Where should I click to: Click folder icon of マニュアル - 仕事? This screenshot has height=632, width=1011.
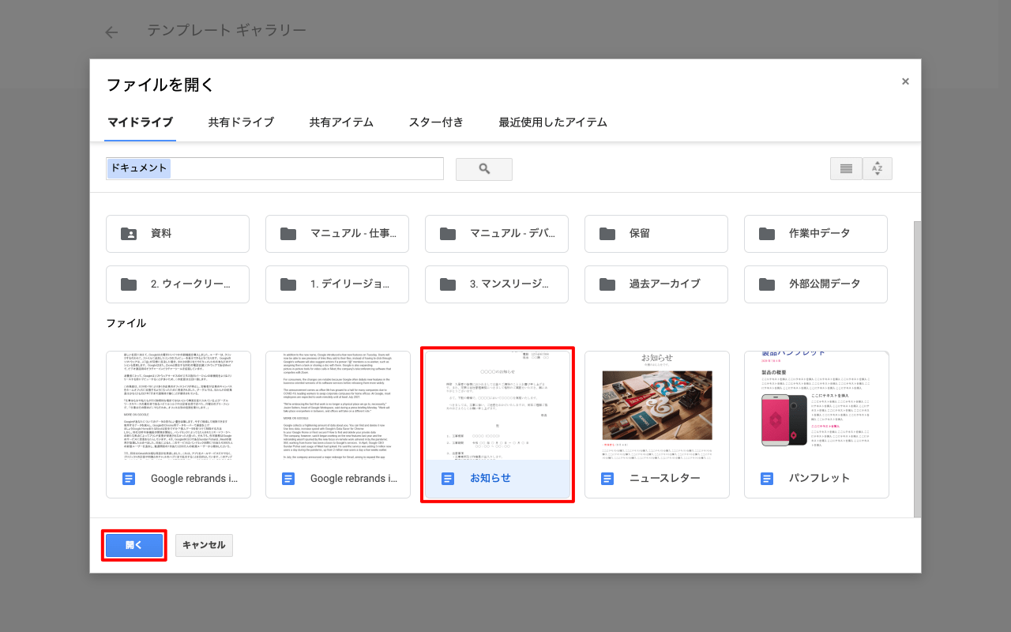(288, 234)
